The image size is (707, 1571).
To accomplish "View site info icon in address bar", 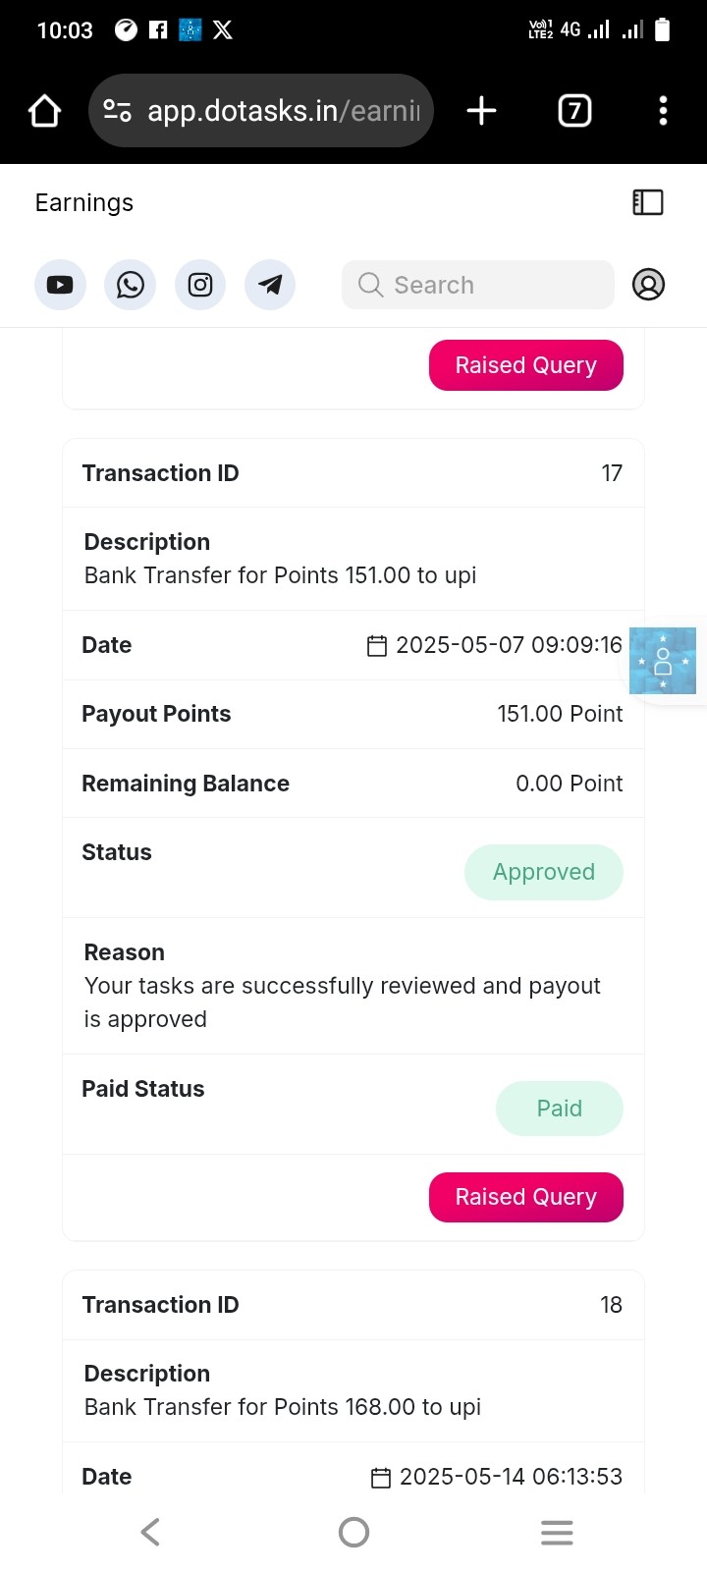I will pos(118,111).
